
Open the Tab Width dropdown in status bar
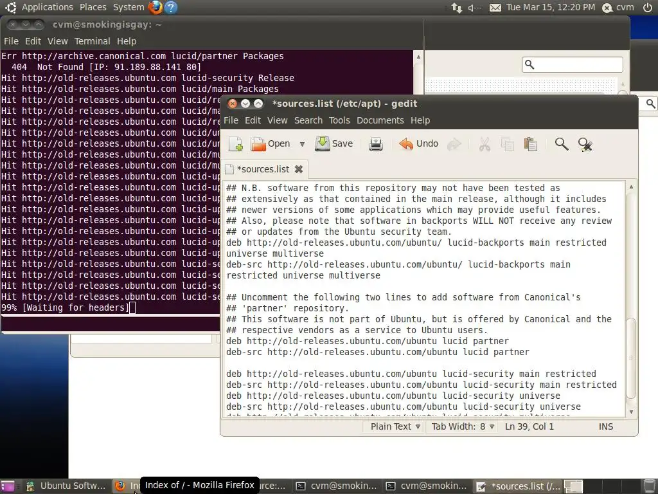[463, 426]
